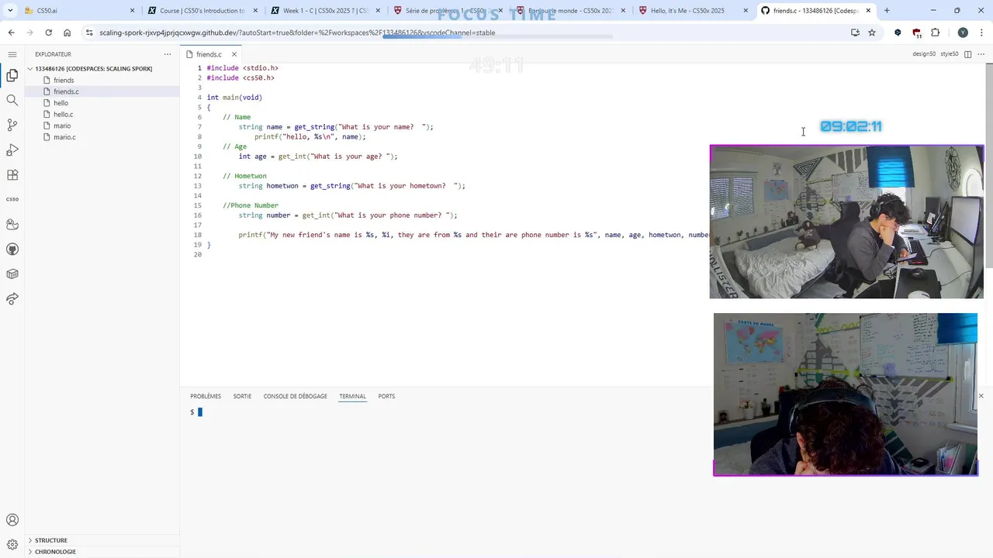
Task: View site information icon in address bar
Action: pyautogui.click(x=89, y=33)
